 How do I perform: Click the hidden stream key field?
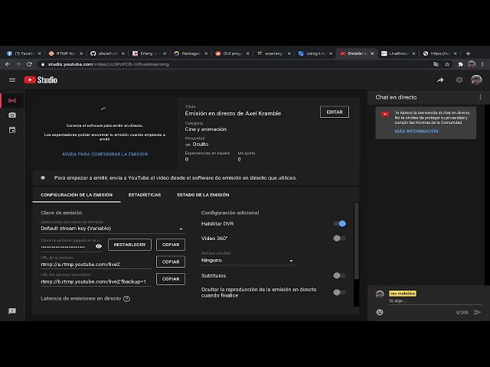tap(67, 247)
